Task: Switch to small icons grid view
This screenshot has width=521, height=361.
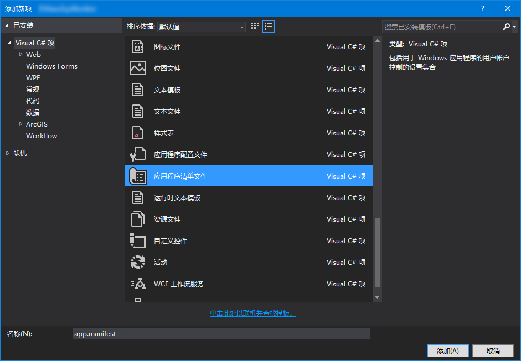Action: (255, 27)
